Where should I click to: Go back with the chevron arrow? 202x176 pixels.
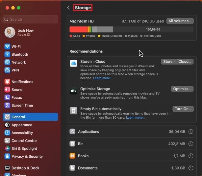tap(68, 8)
